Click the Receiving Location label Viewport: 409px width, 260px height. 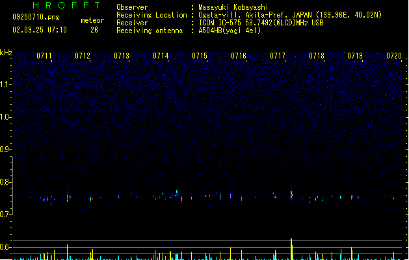[152, 15]
